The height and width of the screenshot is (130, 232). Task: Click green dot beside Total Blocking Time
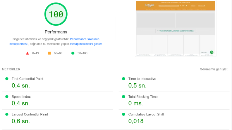123,96
